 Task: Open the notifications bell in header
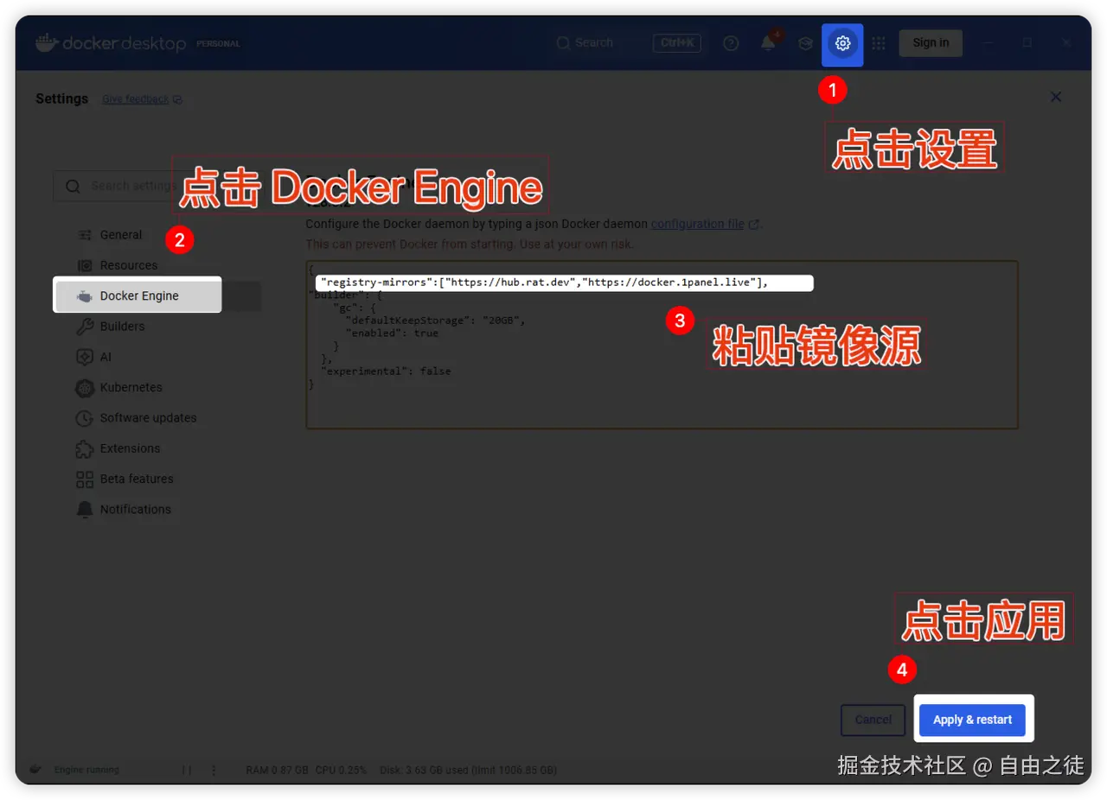(x=768, y=43)
